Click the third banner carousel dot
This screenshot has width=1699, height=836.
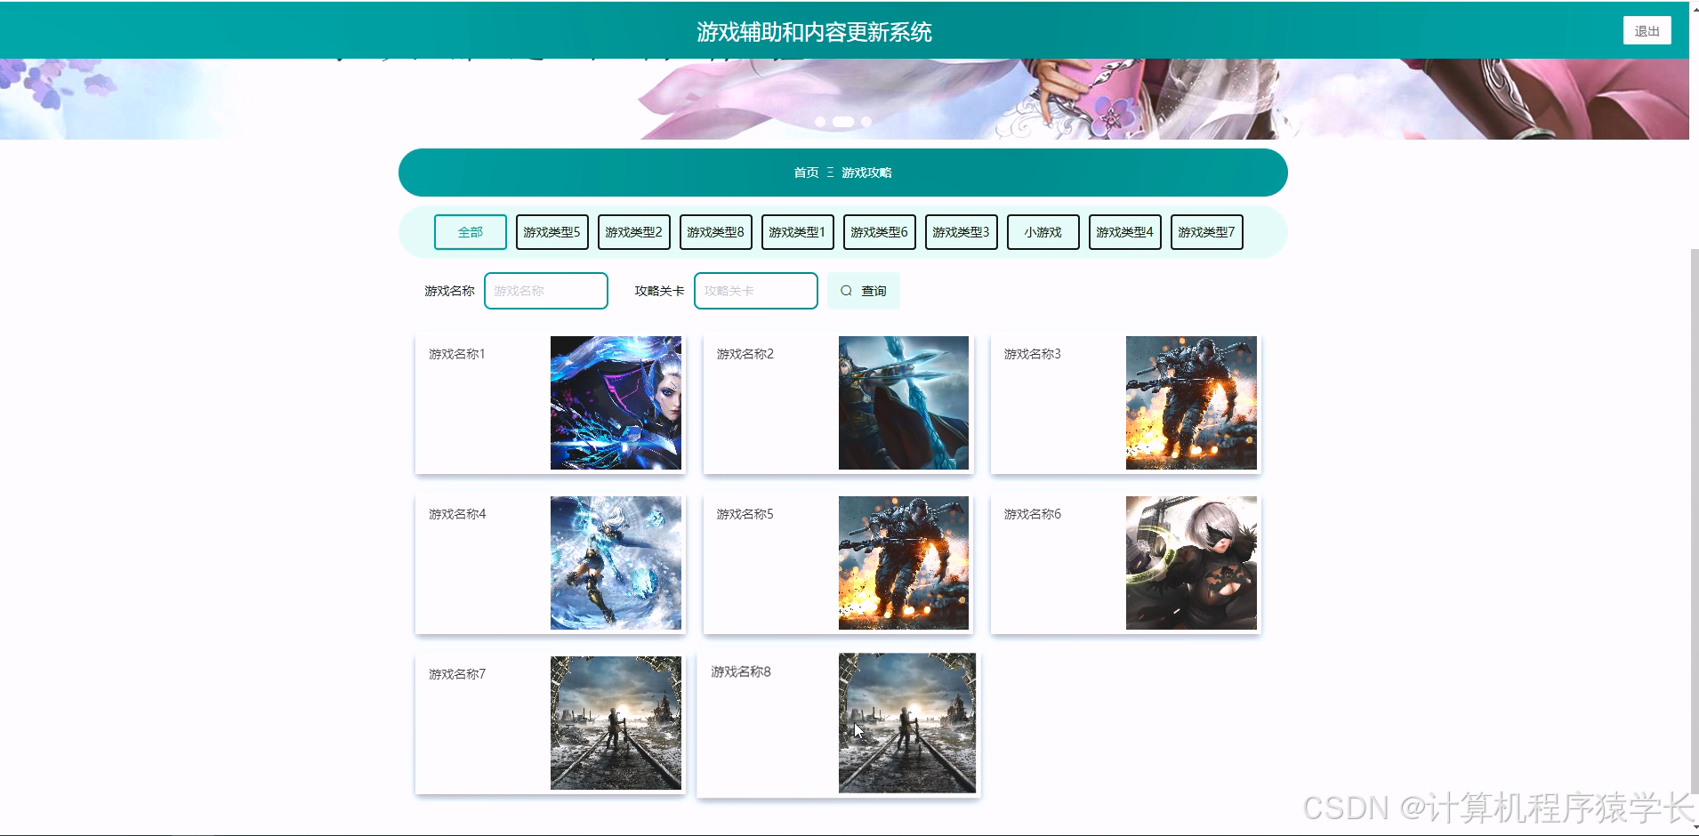866,122
